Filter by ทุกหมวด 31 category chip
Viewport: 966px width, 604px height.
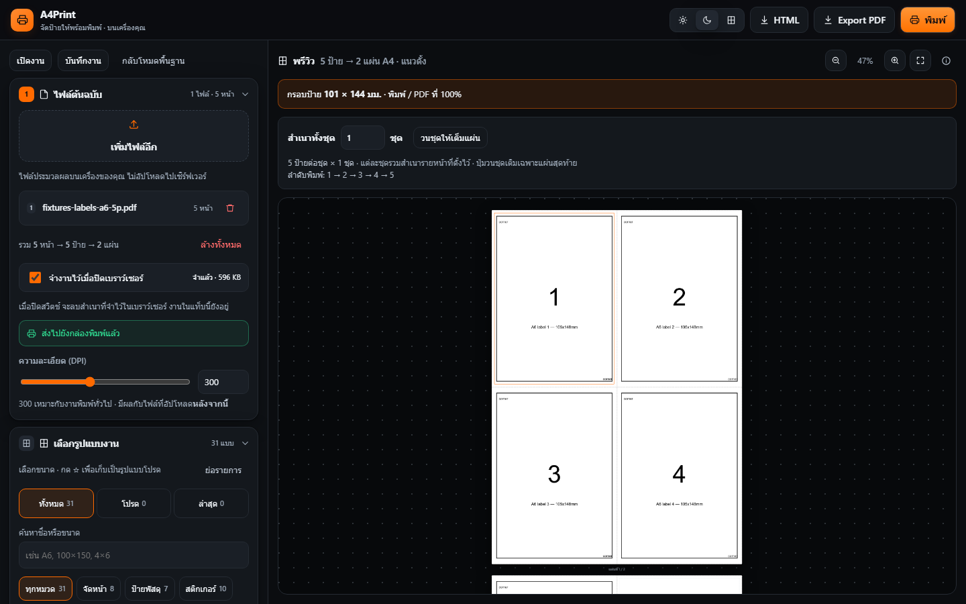click(46, 589)
